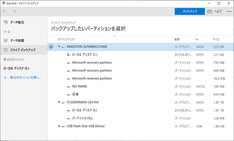Click the データ復元 sidebar icon
The height and width of the screenshot is (141, 234).
(6, 22)
